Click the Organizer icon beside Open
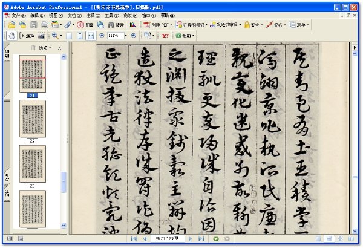This screenshot has width=363, height=248. click(x=22, y=25)
